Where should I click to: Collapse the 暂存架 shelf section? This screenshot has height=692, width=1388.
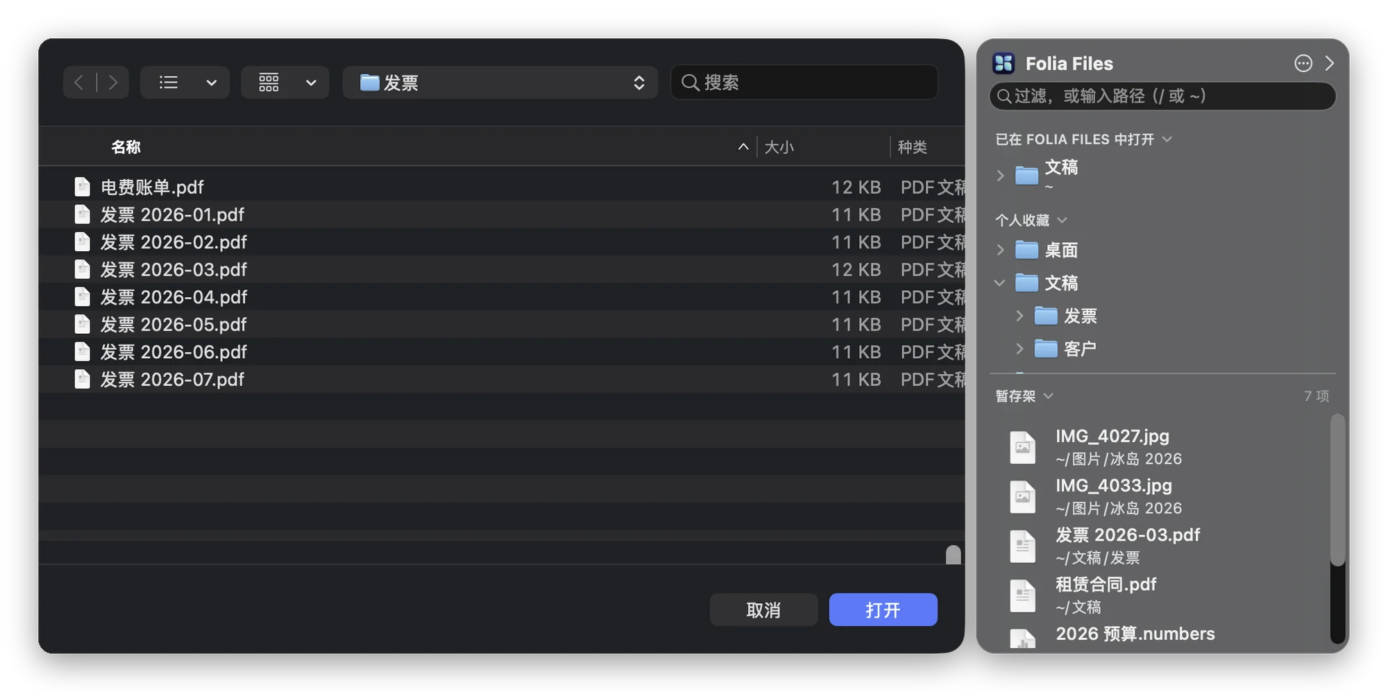[1049, 396]
